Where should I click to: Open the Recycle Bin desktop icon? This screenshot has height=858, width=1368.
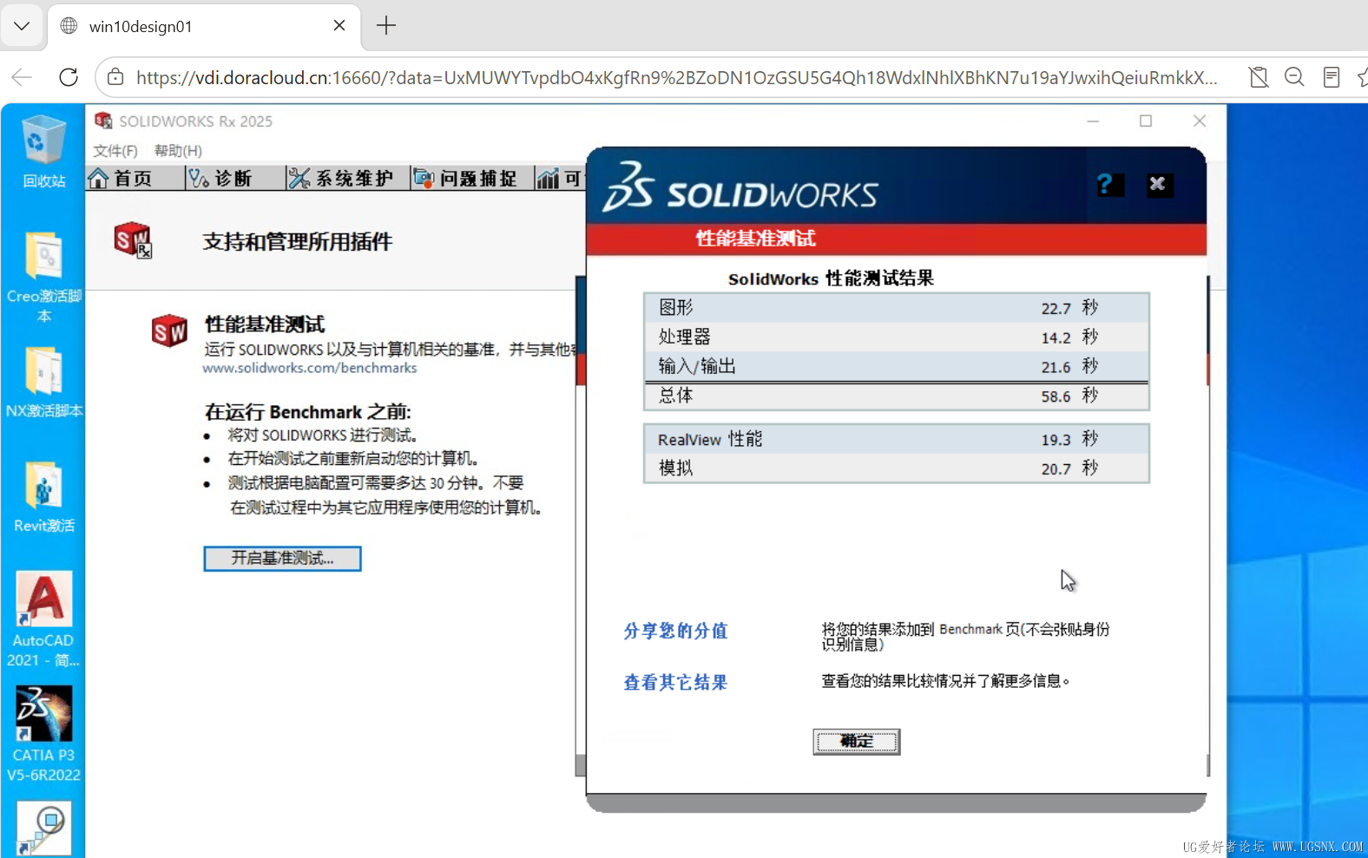(x=43, y=149)
